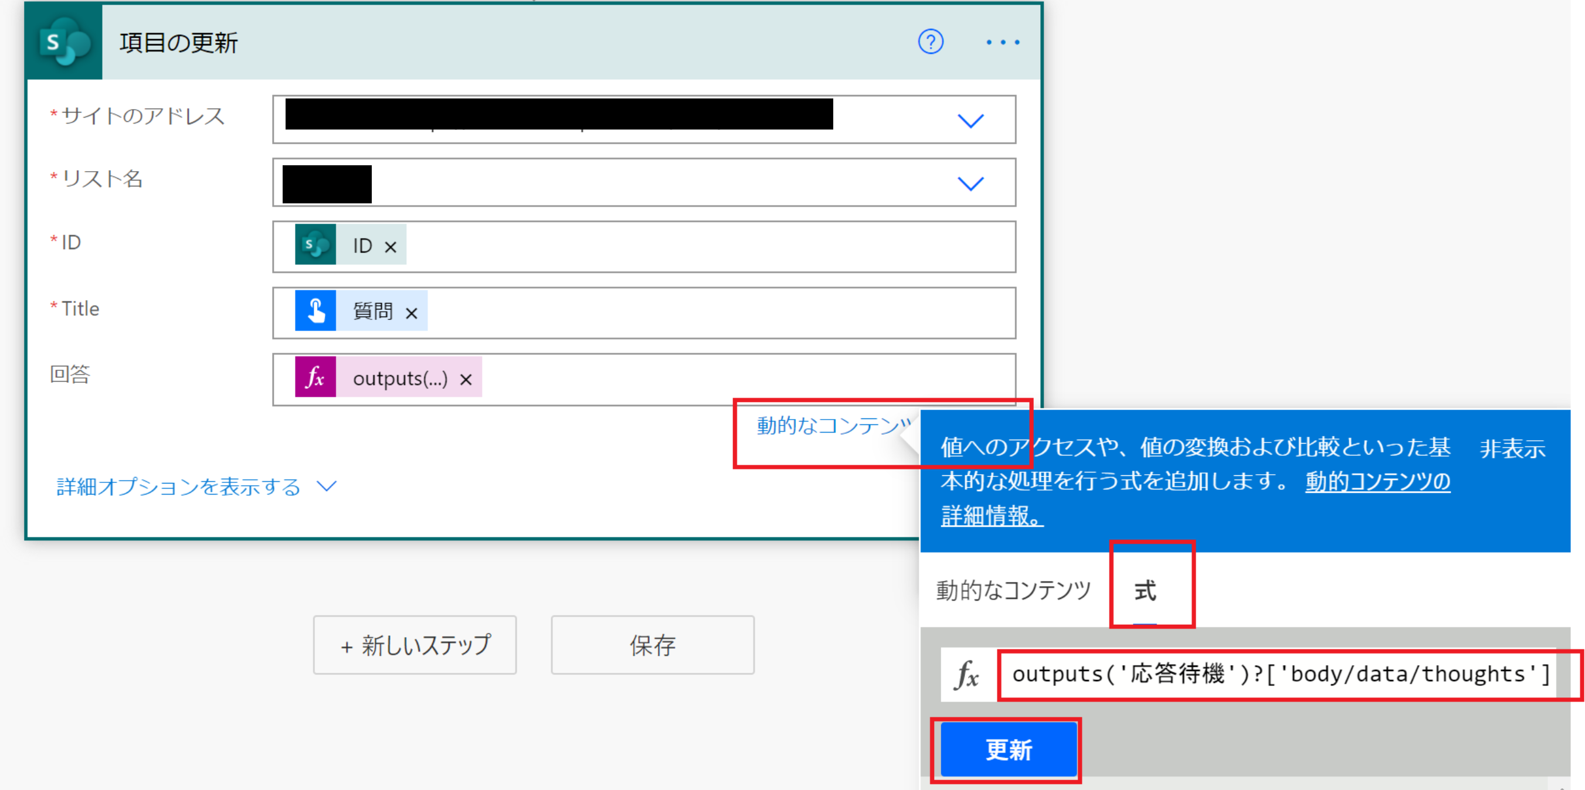Image resolution: width=1585 pixels, height=790 pixels.
Task: Hide the tip with 非表示
Action: click(x=1512, y=449)
